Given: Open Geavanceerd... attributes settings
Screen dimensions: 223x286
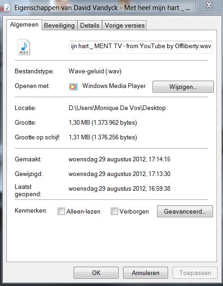Looking at the screenshot, I should pos(185,211).
